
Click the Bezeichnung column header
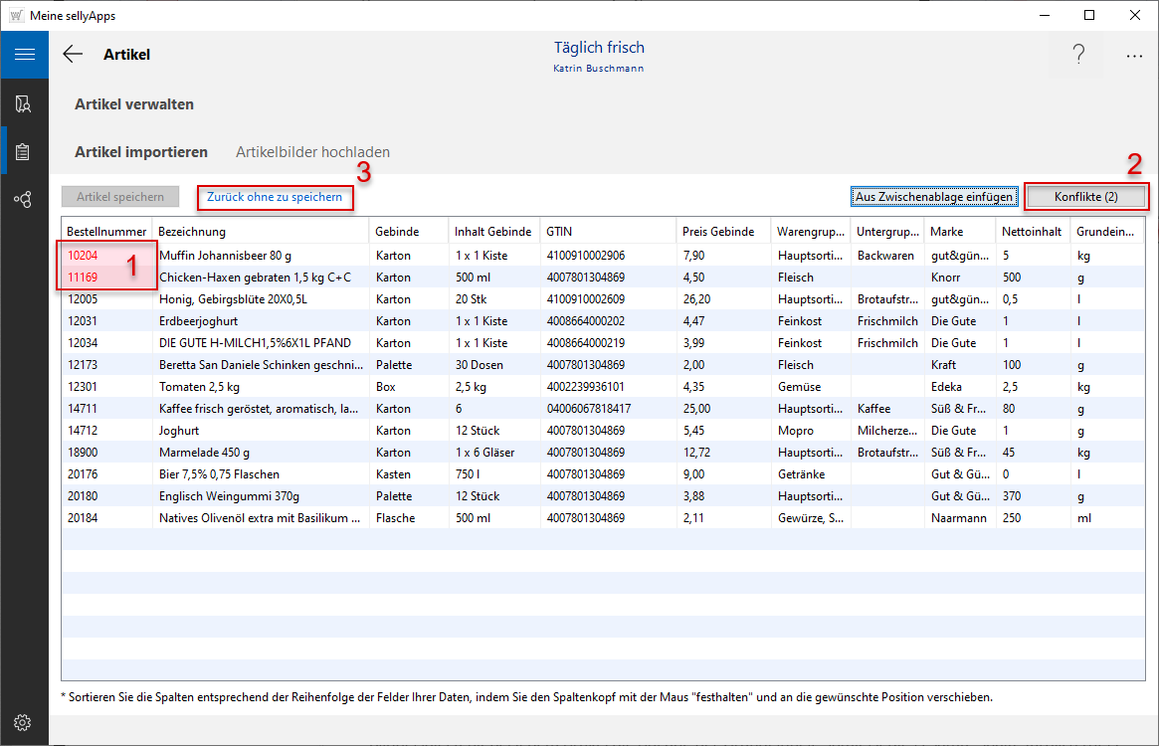coord(193,232)
